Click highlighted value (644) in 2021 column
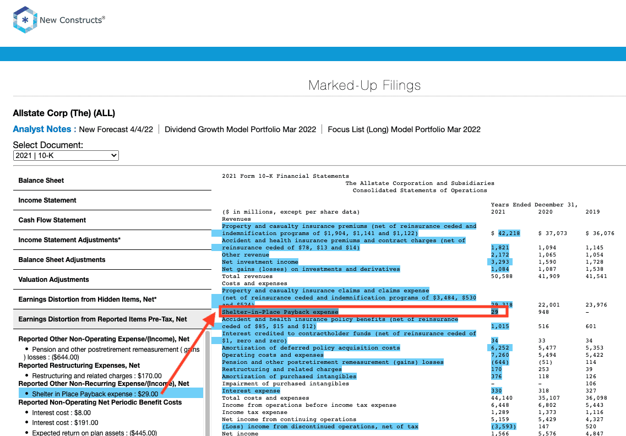This screenshot has height=436, width=626. (x=500, y=362)
